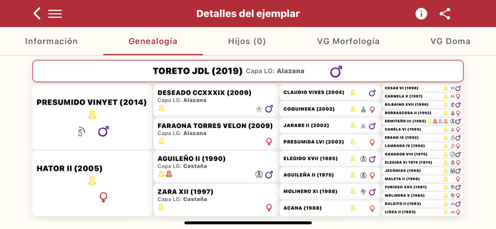Select the VG Doma tab

[450, 41]
